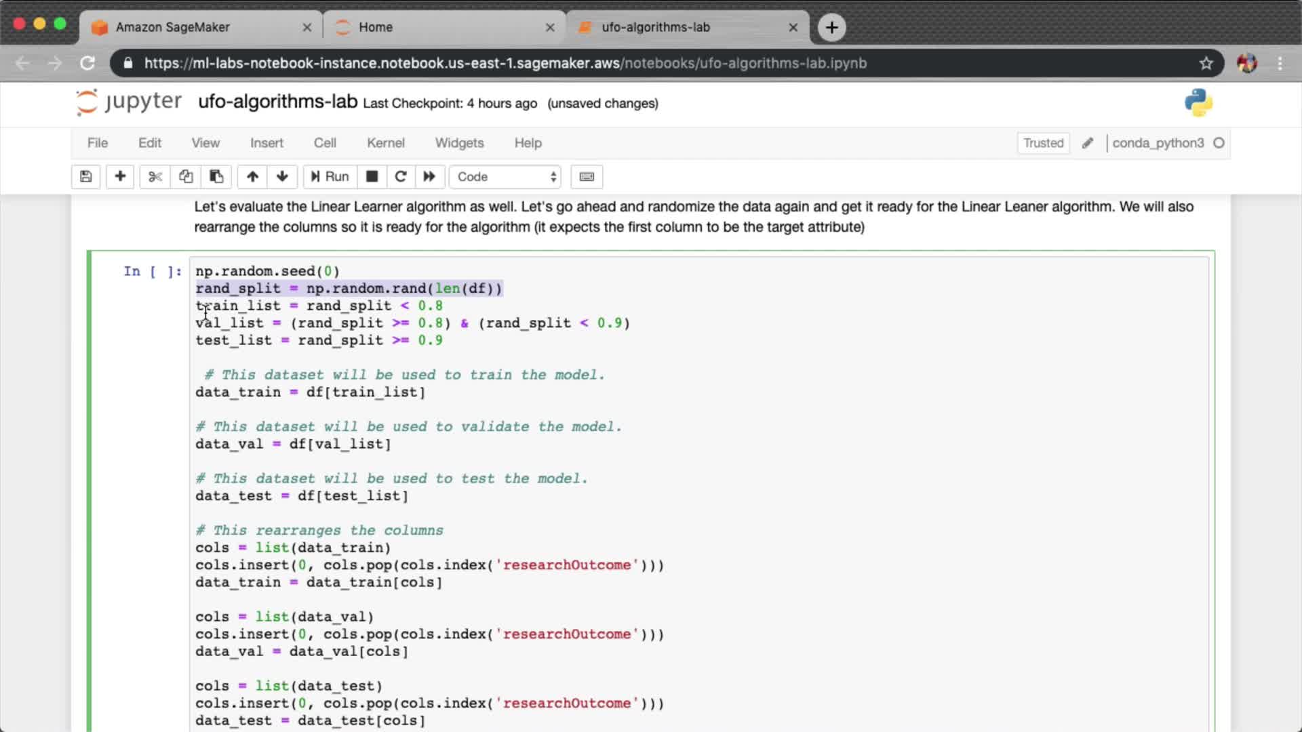1302x732 pixels.
Task: Paste cells below icon
Action: click(x=216, y=177)
